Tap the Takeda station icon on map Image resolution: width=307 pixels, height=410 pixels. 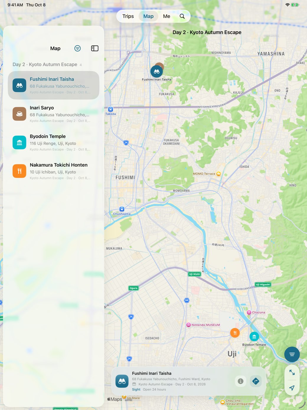[x=110, y=109]
